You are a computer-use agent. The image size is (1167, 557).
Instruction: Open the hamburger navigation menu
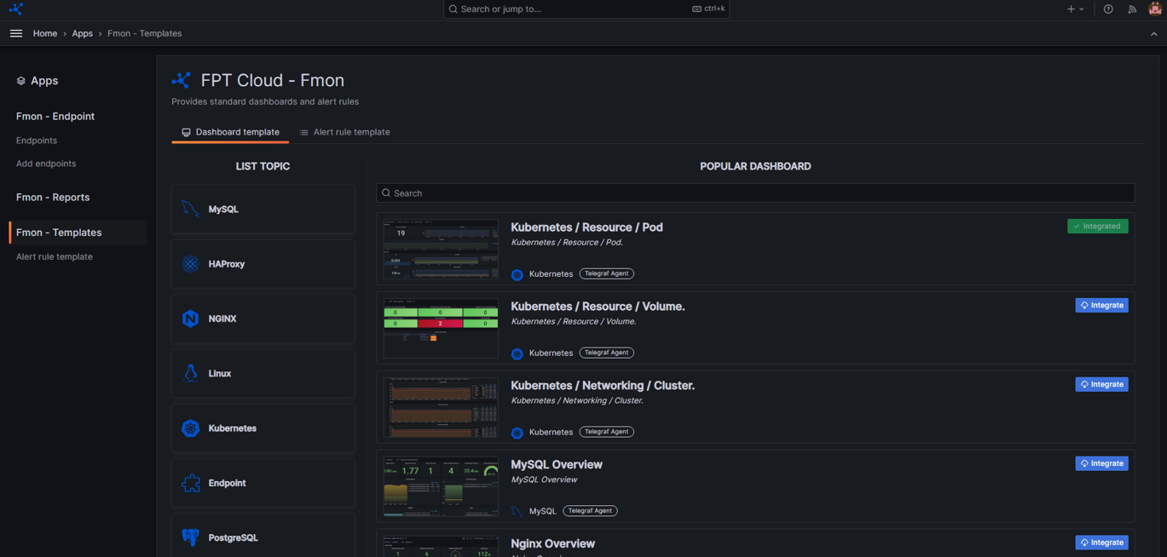[16, 33]
